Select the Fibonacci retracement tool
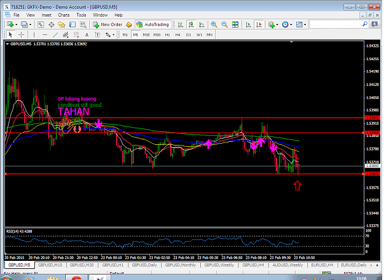 pos(76,35)
